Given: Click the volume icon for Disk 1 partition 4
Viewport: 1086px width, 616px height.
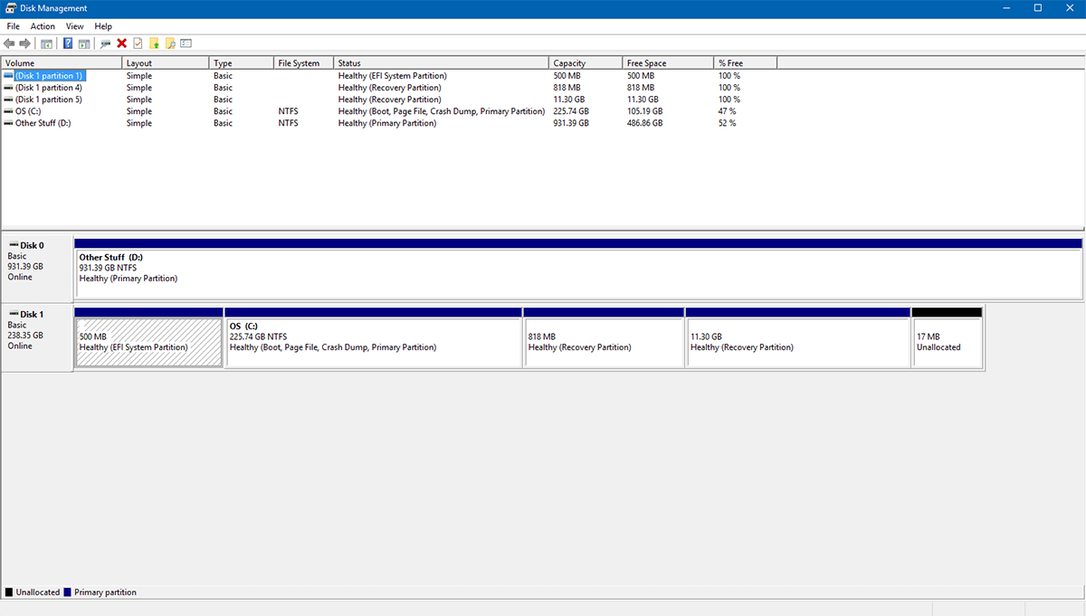Looking at the screenshot, I should point(9,88).
